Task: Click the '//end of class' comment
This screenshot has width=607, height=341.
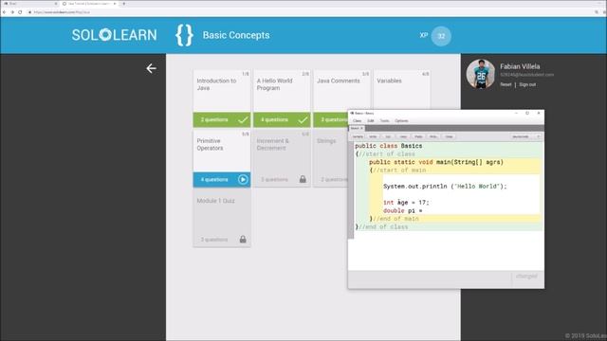Action: pyautogui.click(x=383, y=227)
